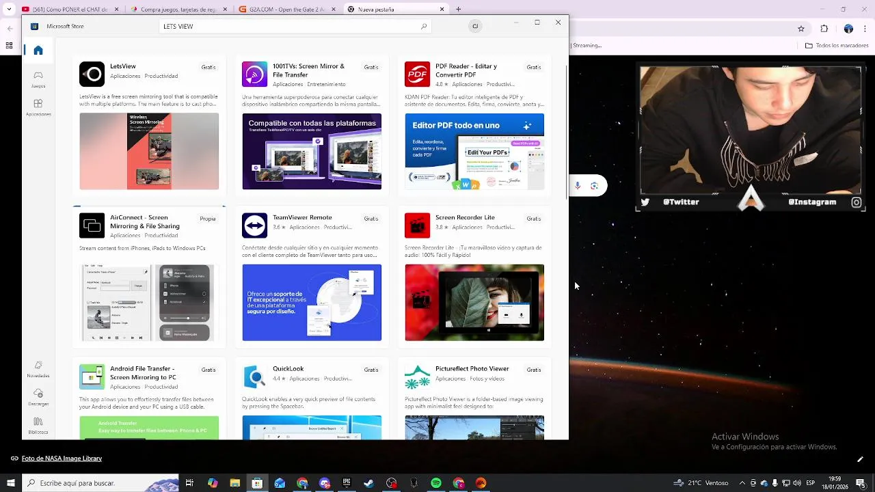Image resolution: width=875 pixels, height=492 pixels.
Task: Open the CJ account profile button
Action: coord(475,26)
